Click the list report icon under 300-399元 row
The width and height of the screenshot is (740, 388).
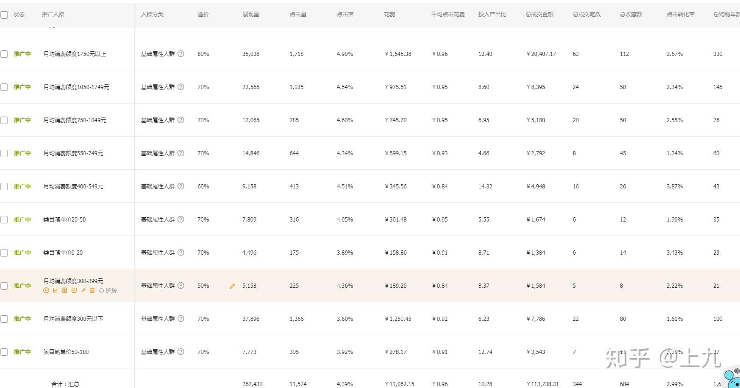point(64,291)
